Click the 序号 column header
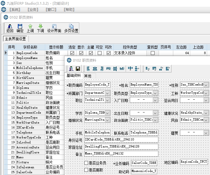The image size is (210, 175). tap(11, 47)
